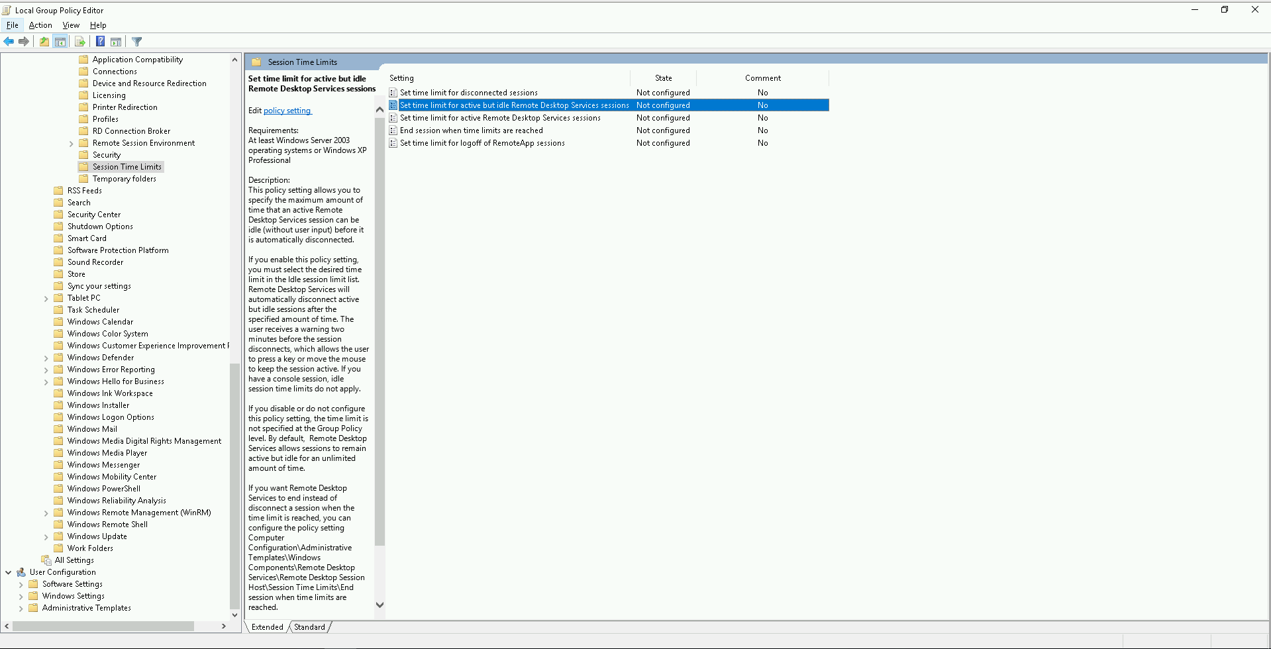Go forward with the grey arrow
Image resolution: width=1271 pixels, height=649 pixels.
[x=24, y=42]
